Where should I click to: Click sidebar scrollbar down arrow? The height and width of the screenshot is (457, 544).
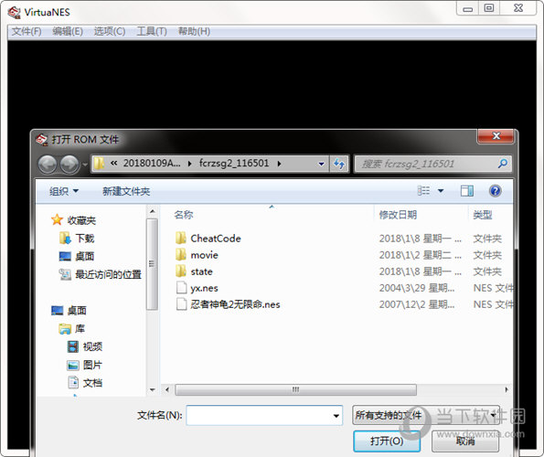tap(152, 390)
